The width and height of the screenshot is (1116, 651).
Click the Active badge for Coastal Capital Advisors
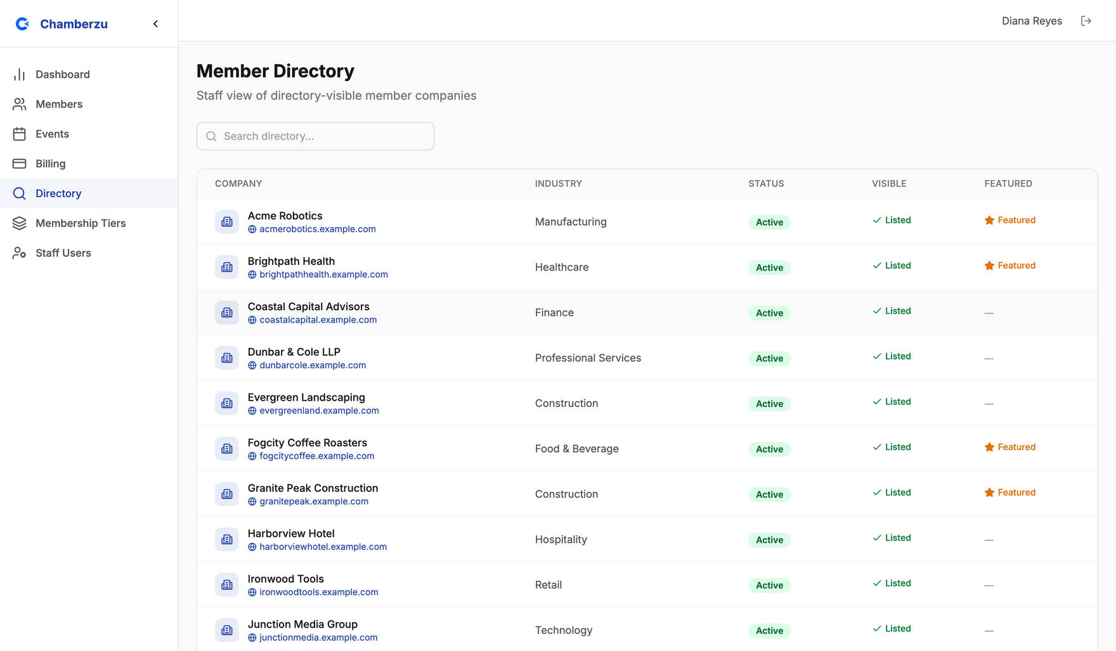coord(769,313)
